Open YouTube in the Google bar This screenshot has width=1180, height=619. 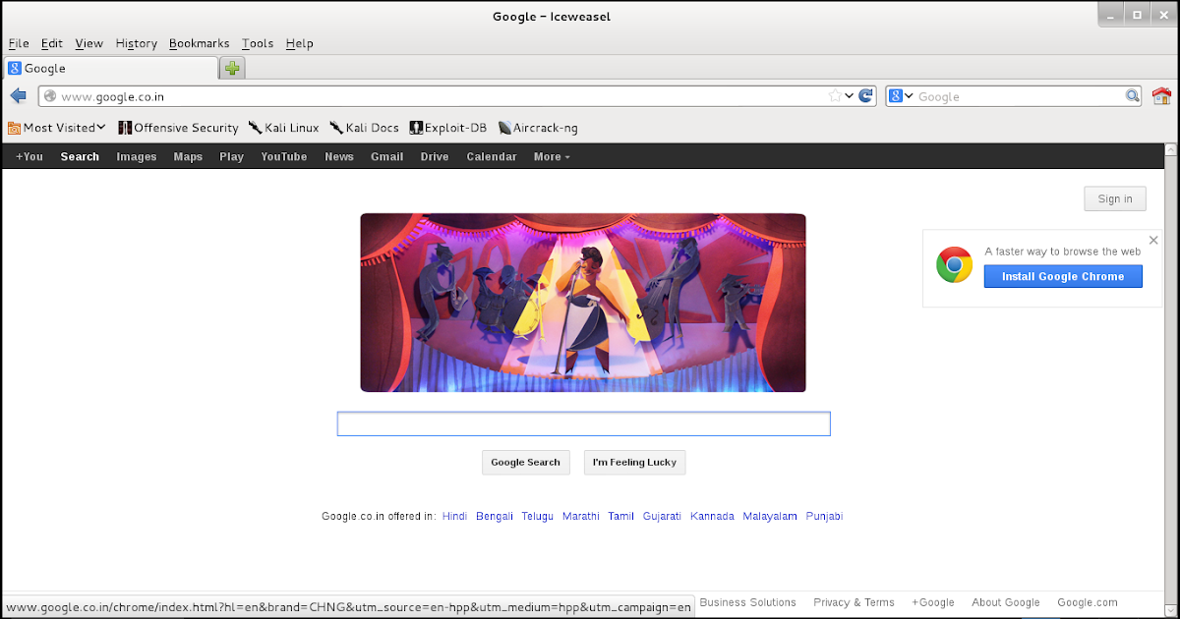point(284,157)
